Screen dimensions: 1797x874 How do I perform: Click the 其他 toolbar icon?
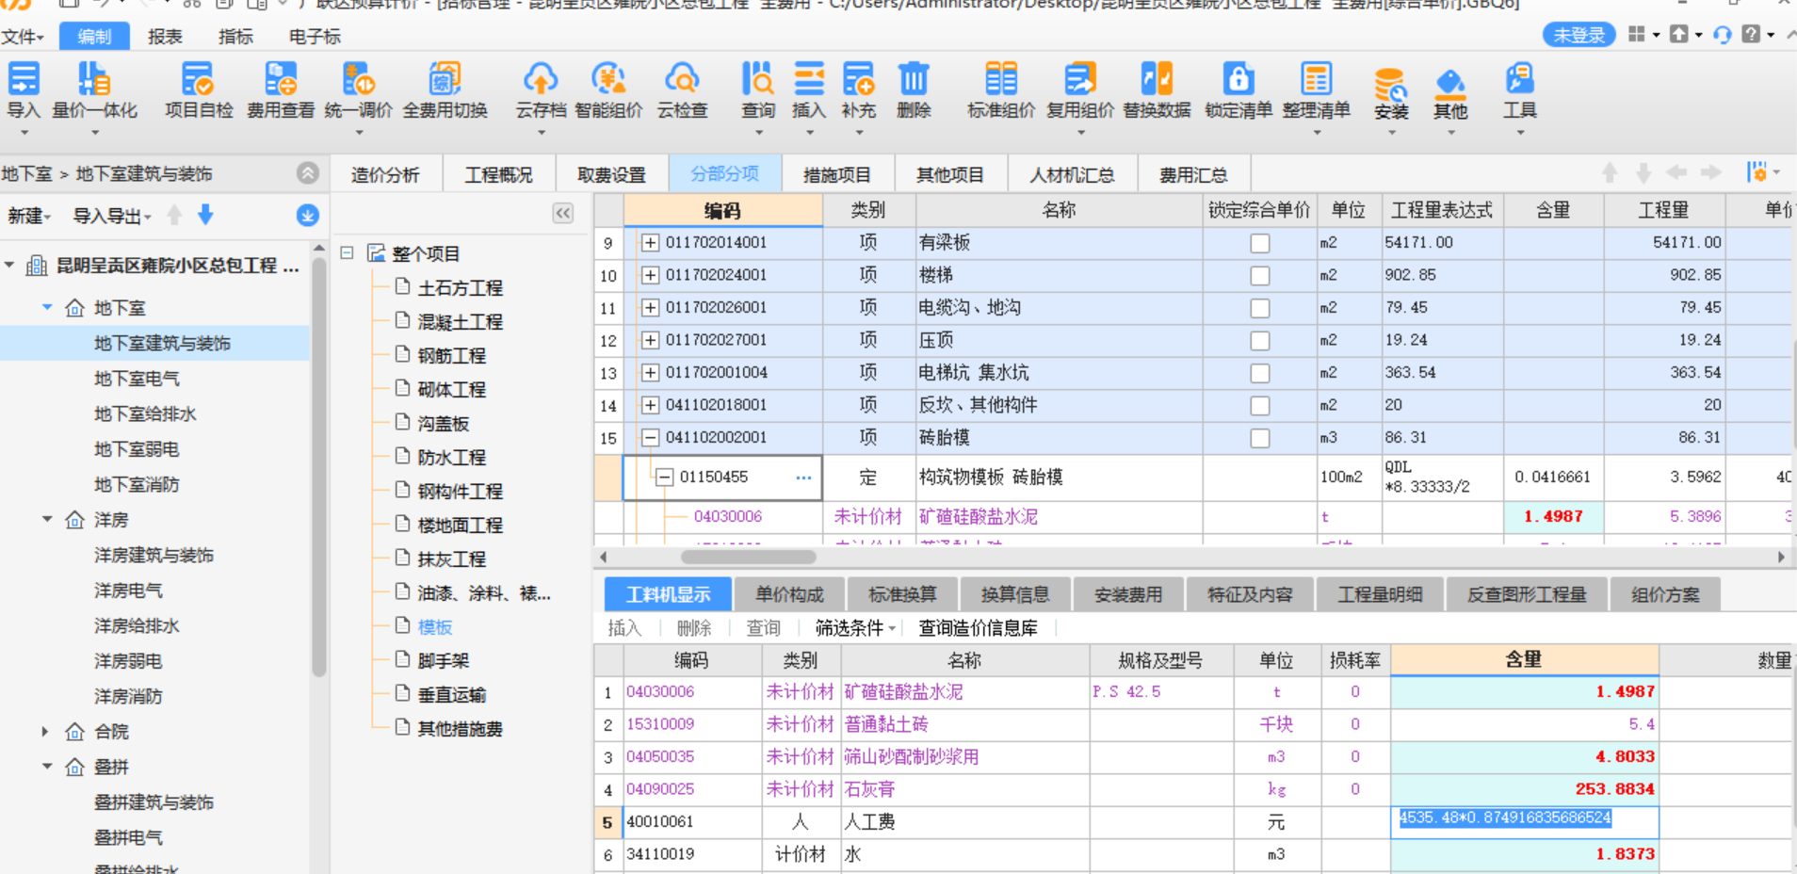click(1450, 85)
